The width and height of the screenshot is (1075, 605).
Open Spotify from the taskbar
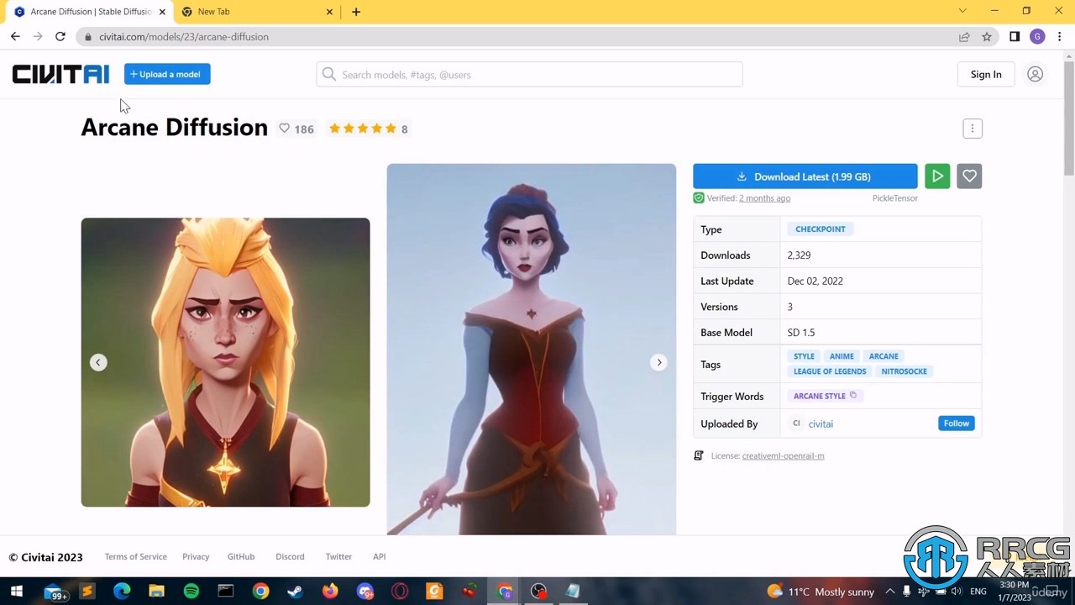pyautogui.click(x=191, y=592)
